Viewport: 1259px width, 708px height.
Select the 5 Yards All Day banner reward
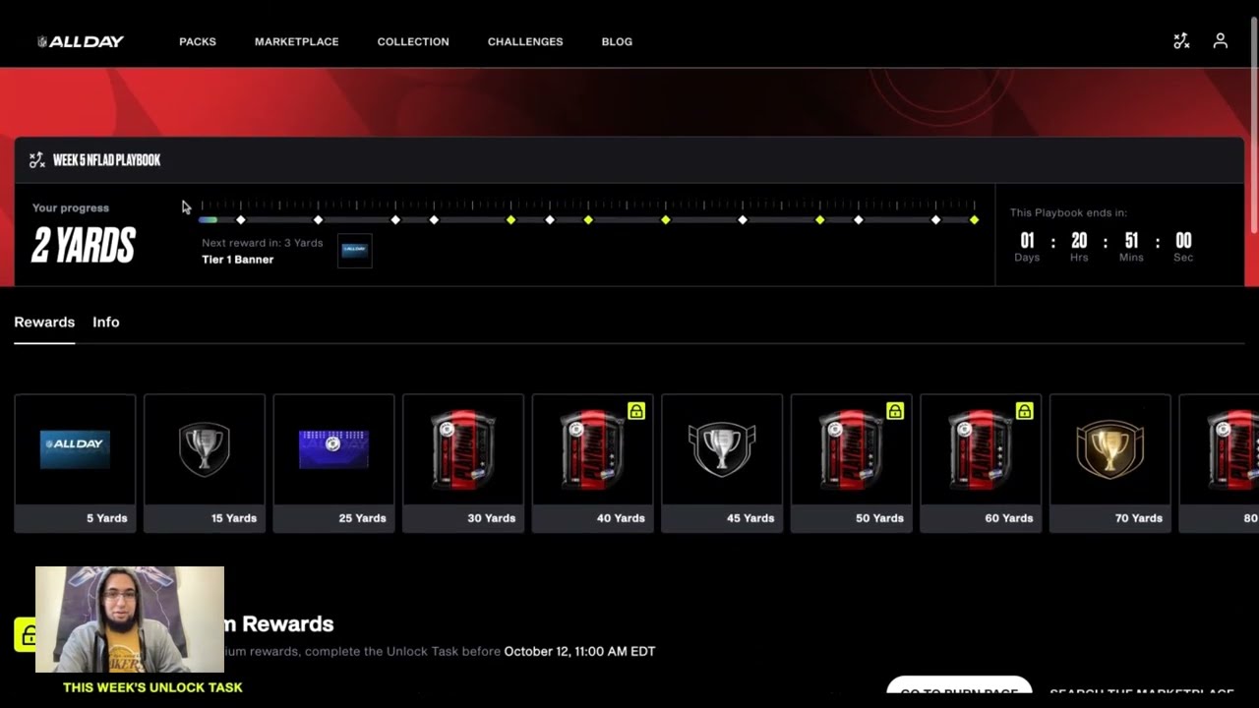tap(75, 463)
